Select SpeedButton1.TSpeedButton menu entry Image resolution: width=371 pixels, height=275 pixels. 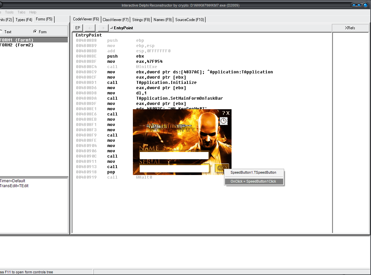(x=253, y=172)
